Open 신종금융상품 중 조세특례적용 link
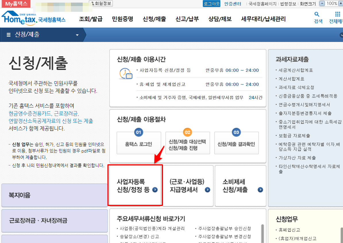This screenshot has height=243, width=343. pos(308,96)
